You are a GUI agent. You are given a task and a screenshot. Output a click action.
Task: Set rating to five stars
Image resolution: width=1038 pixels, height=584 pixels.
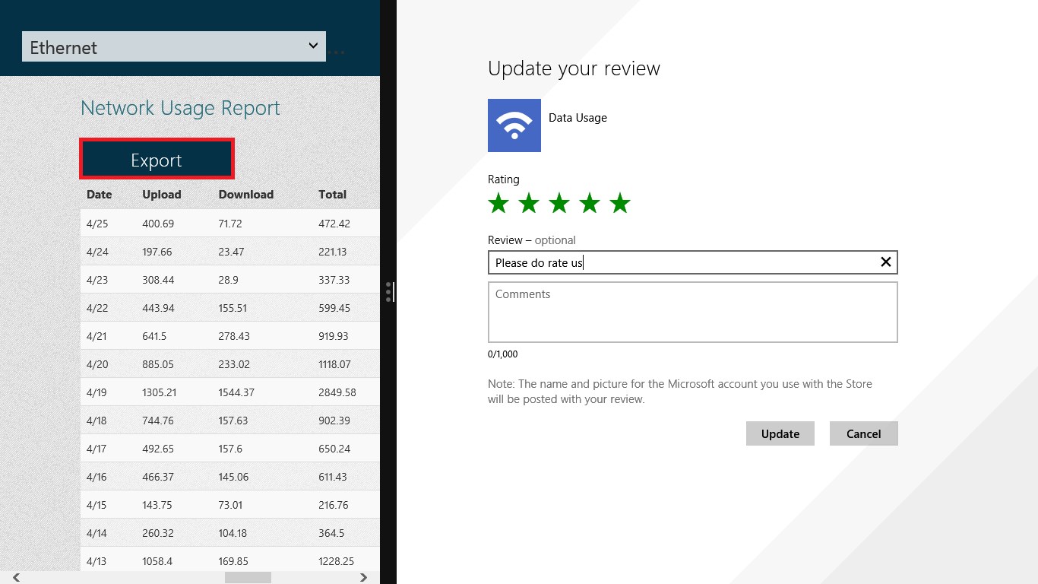(620, 203)
